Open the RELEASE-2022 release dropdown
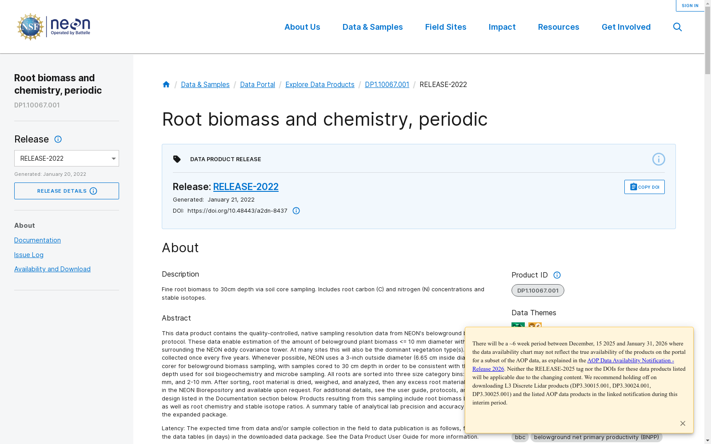 tap(67, 159)
